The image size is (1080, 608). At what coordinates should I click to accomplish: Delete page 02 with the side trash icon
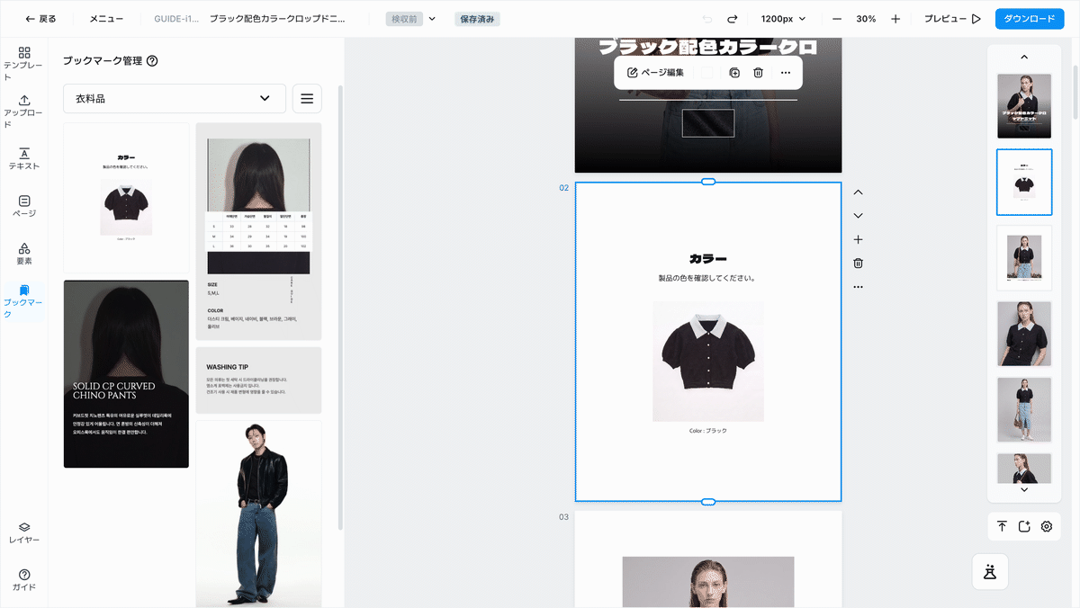858,264
